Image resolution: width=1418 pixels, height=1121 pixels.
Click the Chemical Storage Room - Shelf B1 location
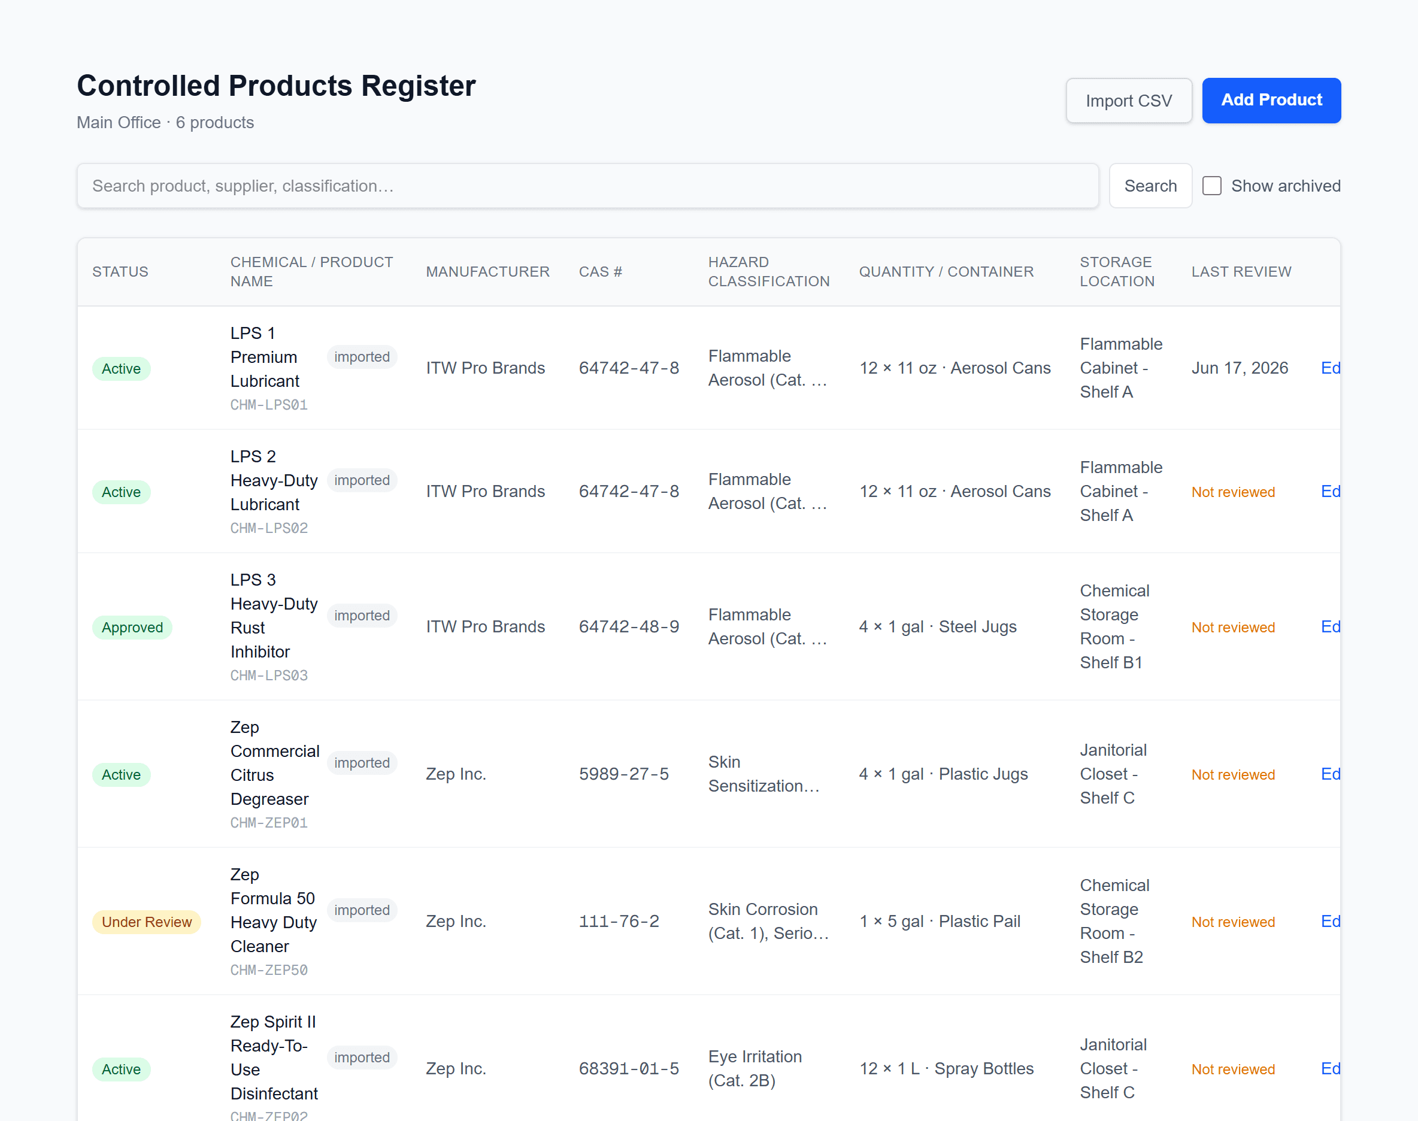(x=1114, y=627)
